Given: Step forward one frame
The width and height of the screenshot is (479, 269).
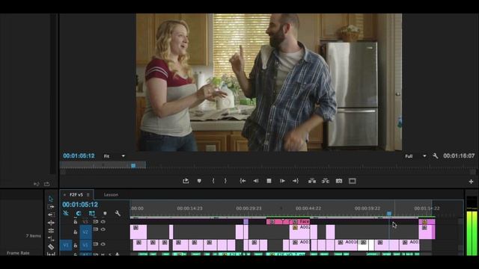Looking at the screenshot, I should tap(282, 181).
